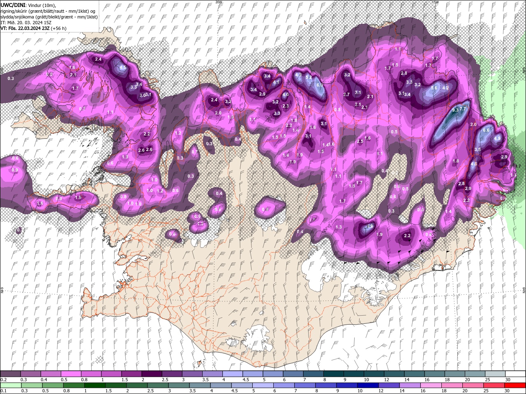Image resolution: width=526 pixels, height=394 pixels.
Task: Click the 5.6 precipitation value on map
Action: pyautogui.click(x=434, y=88)
